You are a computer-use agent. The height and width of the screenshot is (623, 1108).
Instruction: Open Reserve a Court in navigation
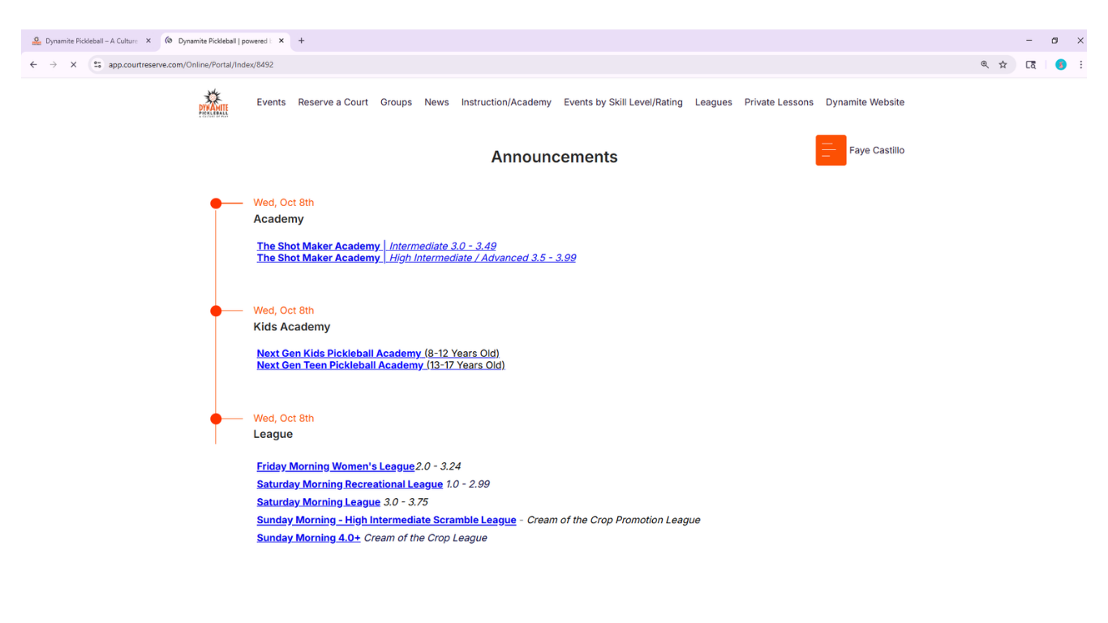tap(333, 102)
